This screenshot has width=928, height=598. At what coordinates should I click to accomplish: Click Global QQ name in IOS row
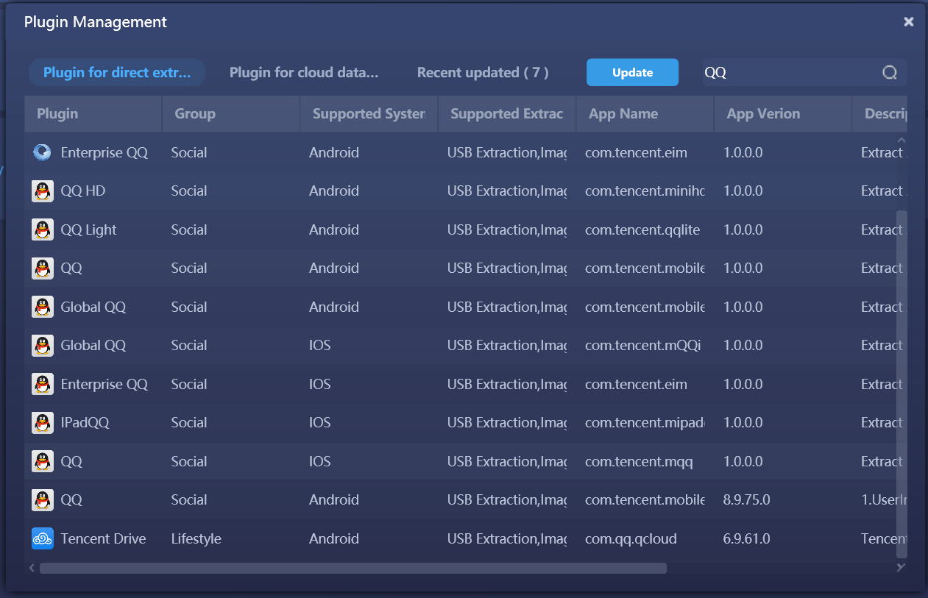pos(93,345)
